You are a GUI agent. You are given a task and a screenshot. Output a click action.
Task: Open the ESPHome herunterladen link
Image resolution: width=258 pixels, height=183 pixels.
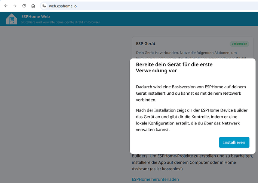pos(155,179)
